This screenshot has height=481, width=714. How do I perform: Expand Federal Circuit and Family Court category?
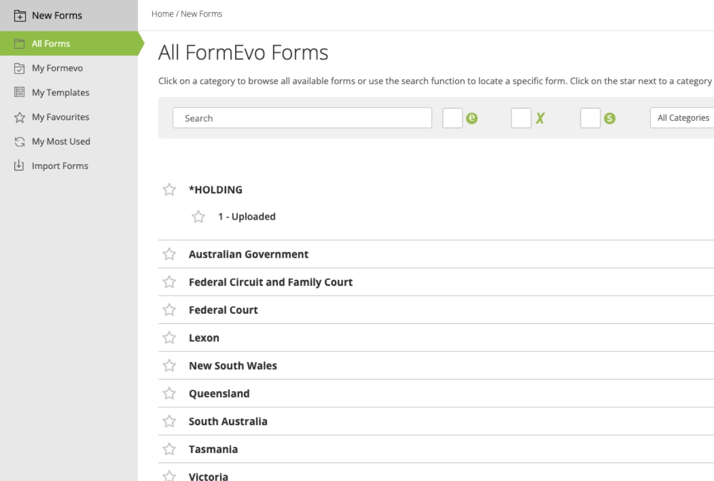coord(271,282)
